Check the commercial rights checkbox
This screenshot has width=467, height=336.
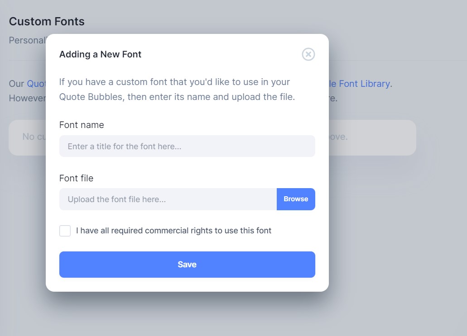coord(65,231)
